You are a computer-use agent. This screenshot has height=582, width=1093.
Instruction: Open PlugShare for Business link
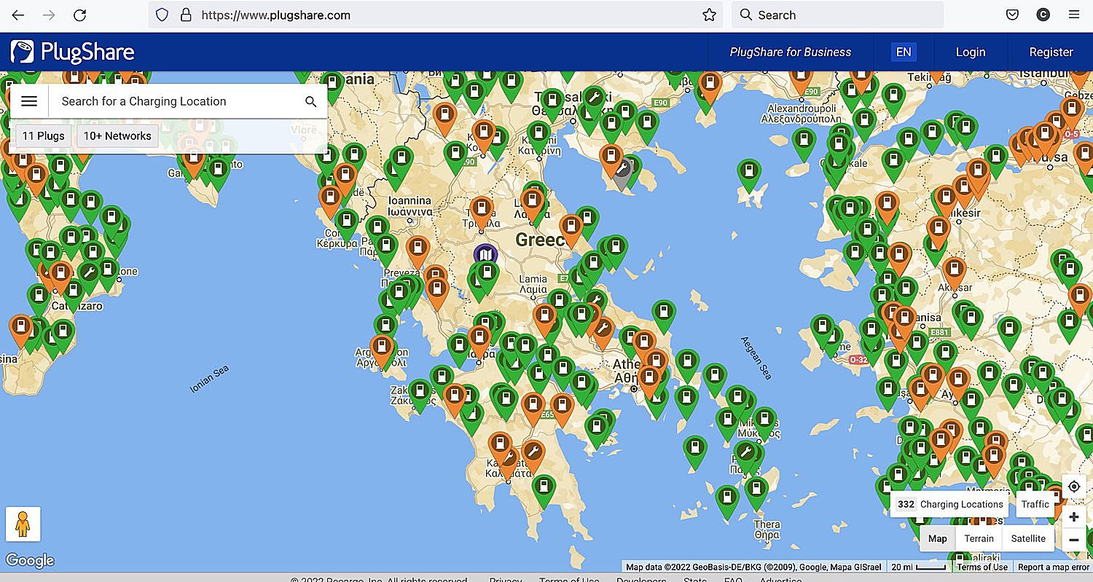[791, 52]
